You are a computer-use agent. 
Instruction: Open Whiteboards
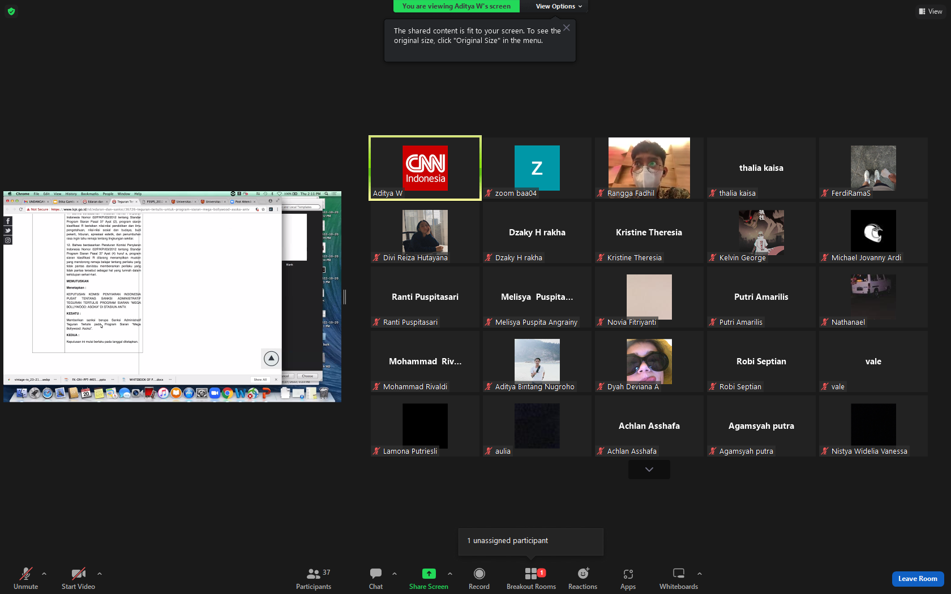679,579
